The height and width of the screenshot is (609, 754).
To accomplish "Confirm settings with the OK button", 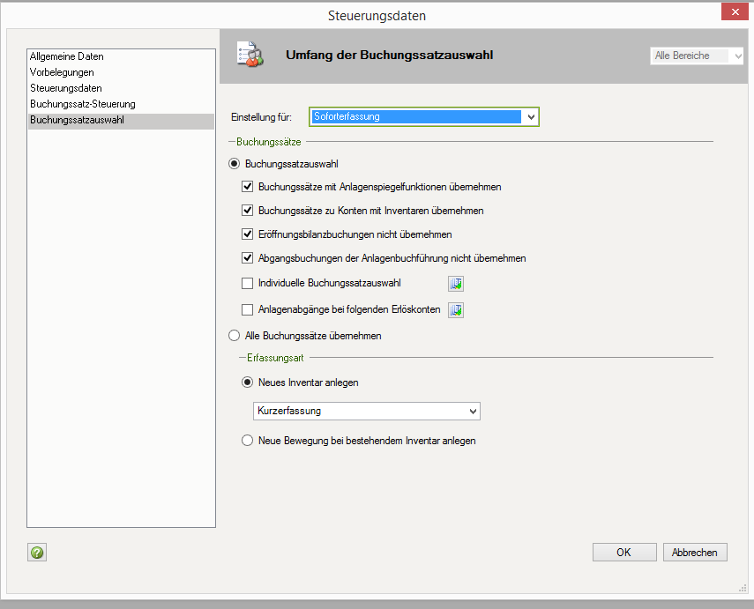I will click(623, 553).
